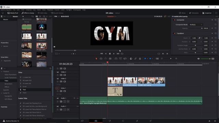Toggle Linked Selection chain icon
The image size is (219, 123).
tap(136, 59)
